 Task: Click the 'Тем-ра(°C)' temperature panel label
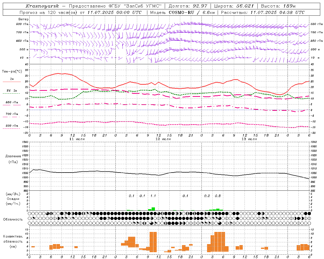pos(12,72)
